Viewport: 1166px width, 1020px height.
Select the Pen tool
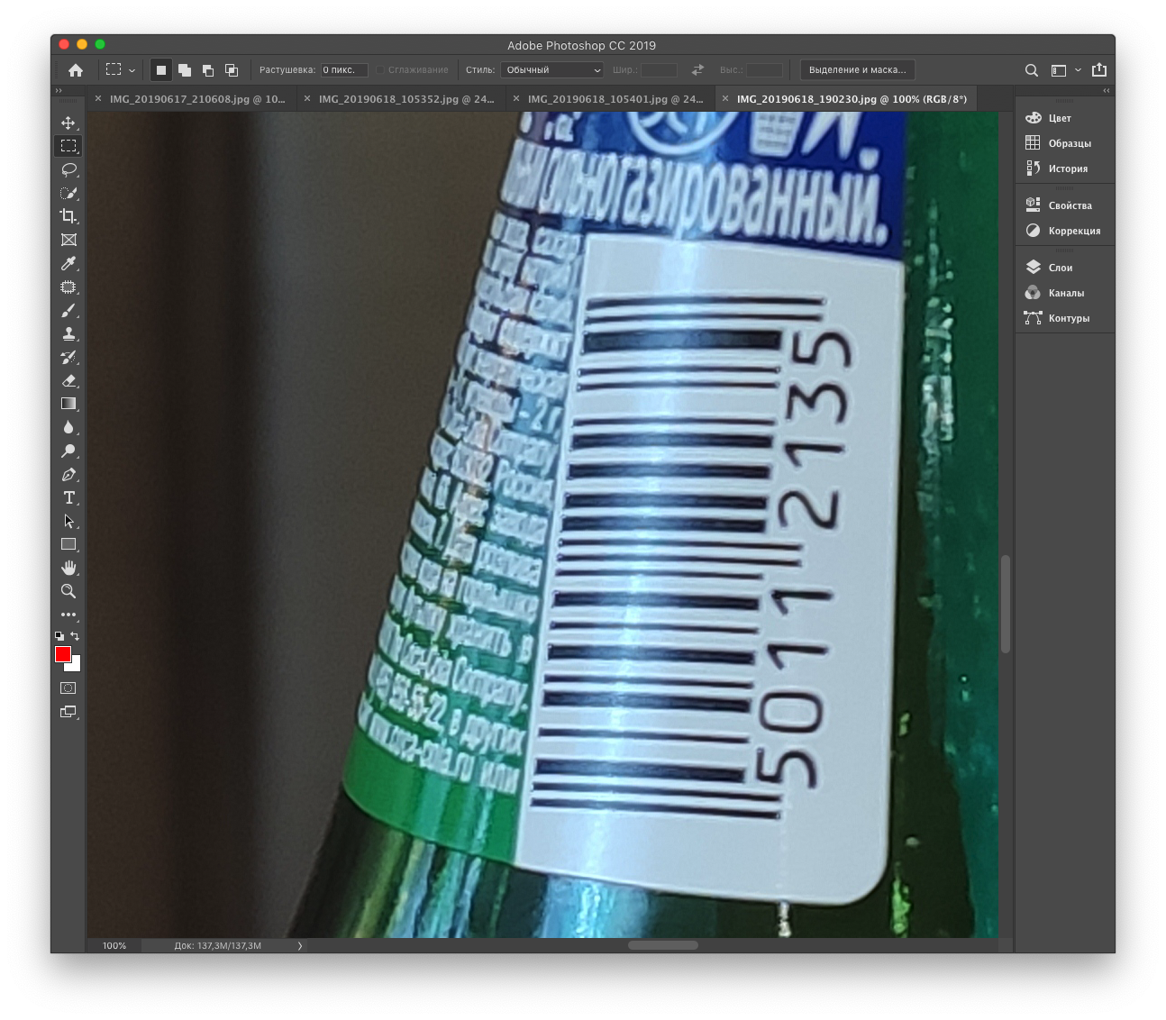pos(68,474)
